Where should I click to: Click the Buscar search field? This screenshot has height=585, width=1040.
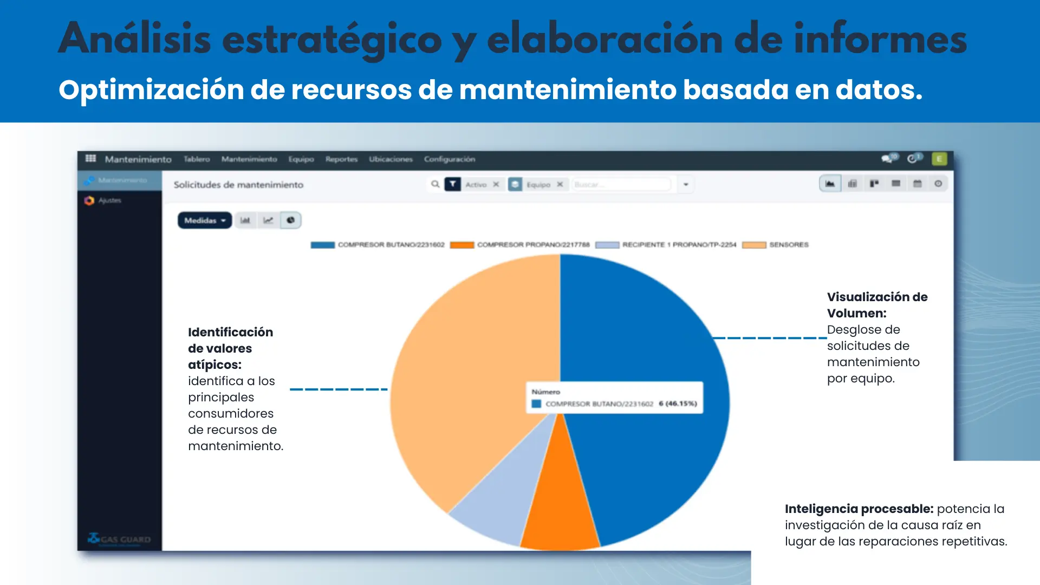[x=620, y=185]
